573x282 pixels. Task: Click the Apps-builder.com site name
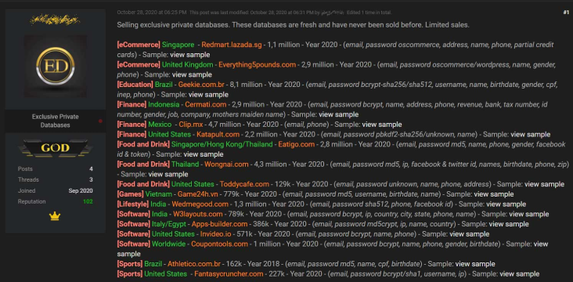219,224
